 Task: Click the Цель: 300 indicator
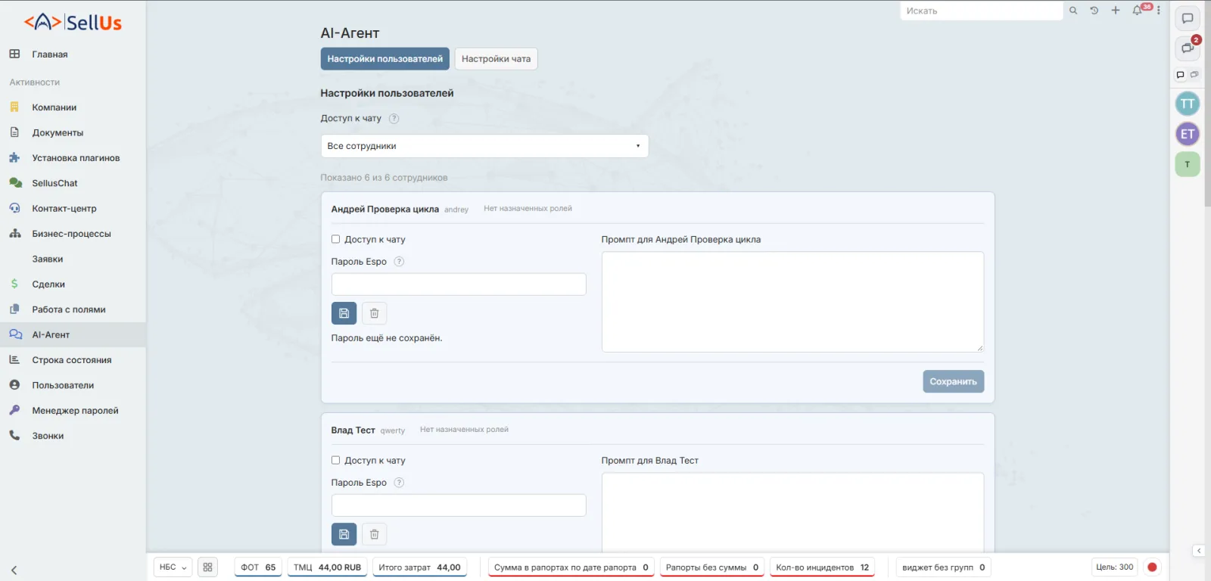tap(1114, 567)
